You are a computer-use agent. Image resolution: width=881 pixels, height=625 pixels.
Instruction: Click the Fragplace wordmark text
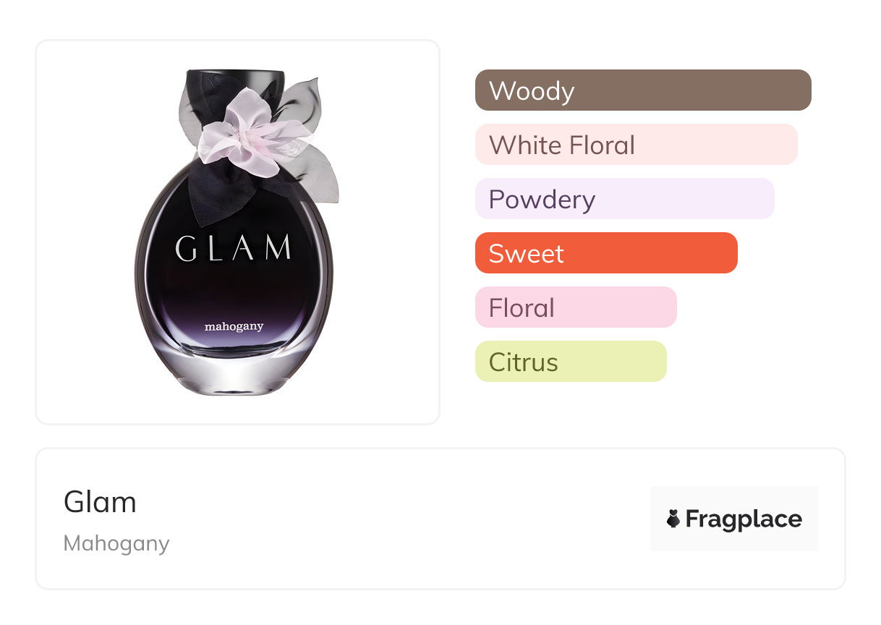click(744, 519)
